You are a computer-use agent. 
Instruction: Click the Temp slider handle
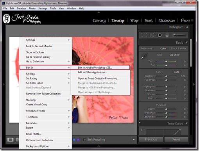coord(166,61)
